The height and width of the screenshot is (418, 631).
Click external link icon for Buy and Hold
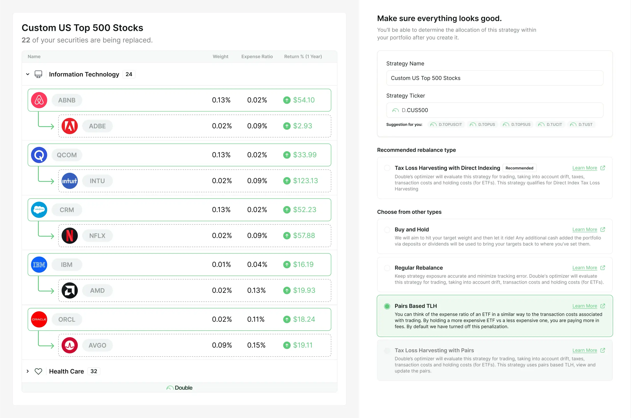603,230
